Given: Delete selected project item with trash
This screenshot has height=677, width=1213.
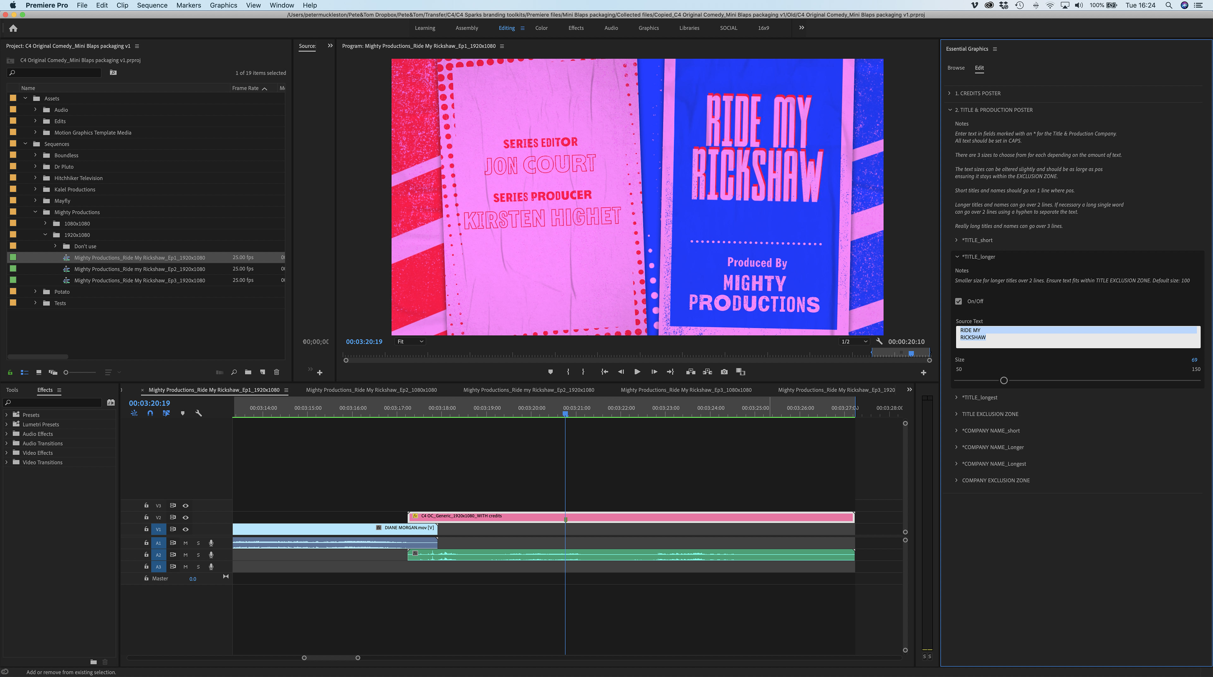Looking at the screenshot, I should (277, 372).
